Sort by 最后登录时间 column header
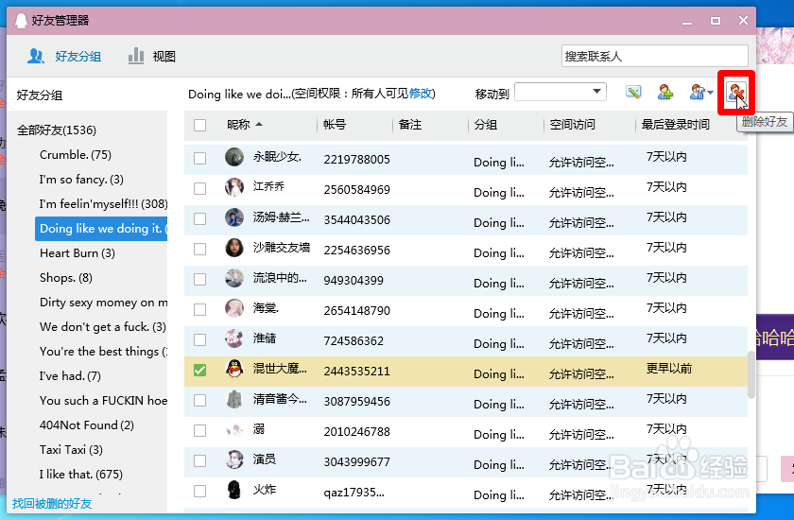Screen dimensions: 794x520 [x=676, y=125]
